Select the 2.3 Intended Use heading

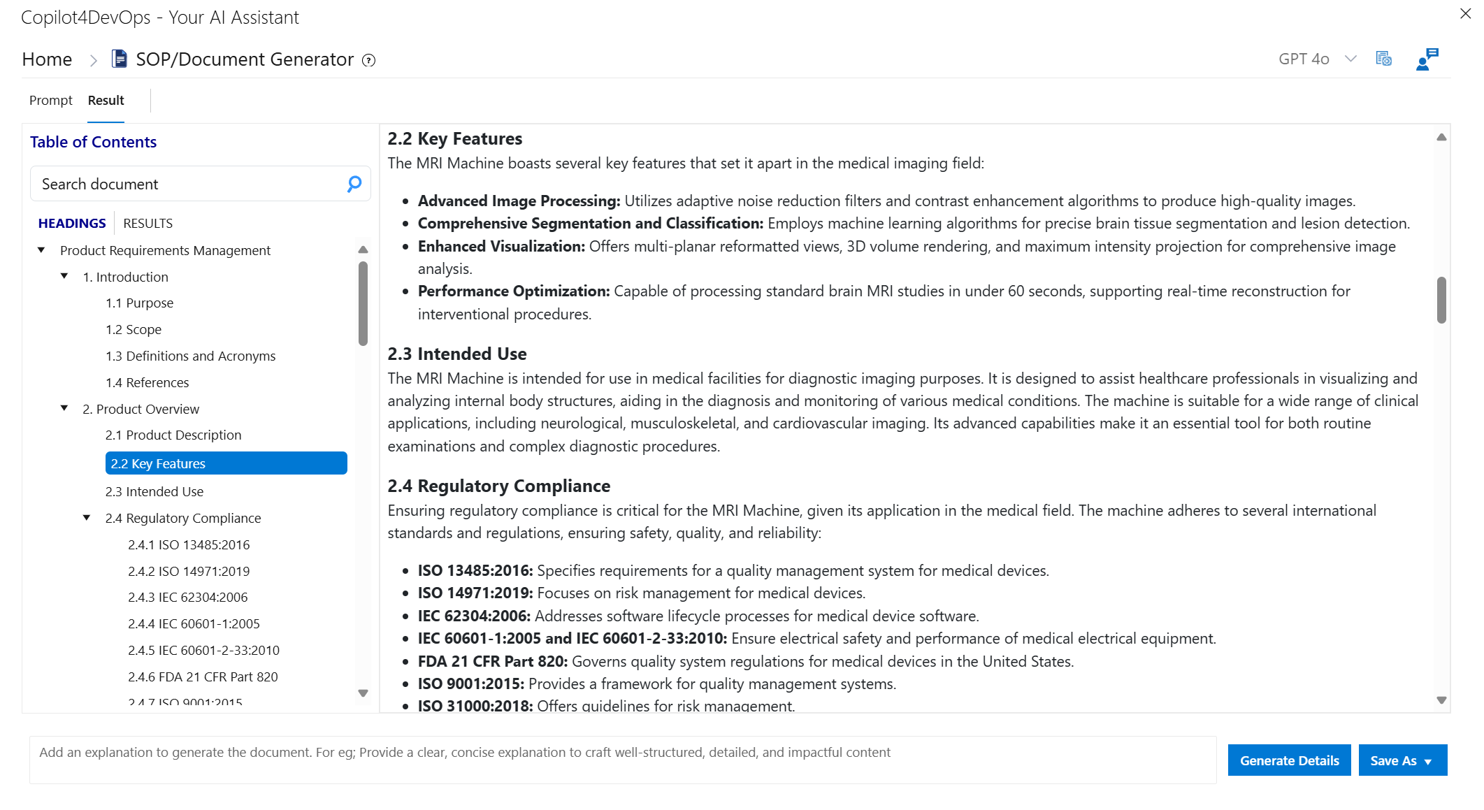tap(154, 491)
